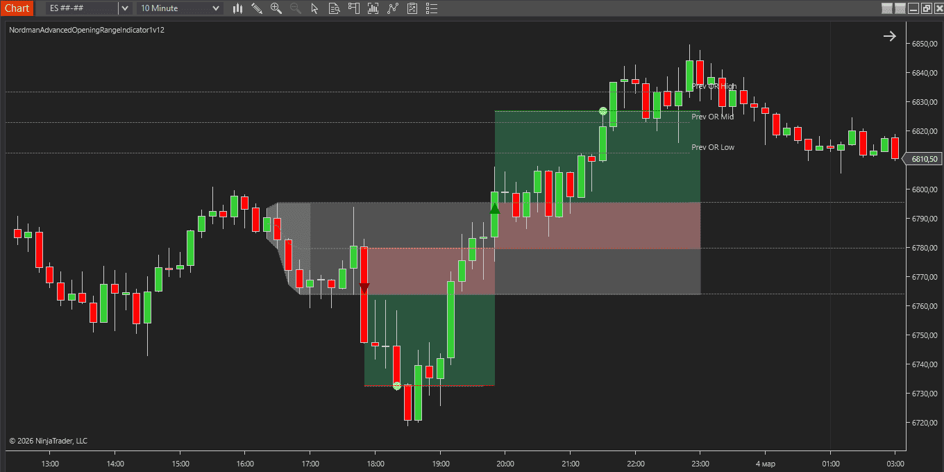Click the zoom in magnifier
The image size is (944, 472).
(276, 8)
